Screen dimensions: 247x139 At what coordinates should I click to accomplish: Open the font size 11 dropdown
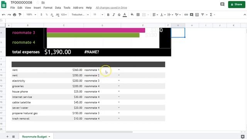click(98, 15)
